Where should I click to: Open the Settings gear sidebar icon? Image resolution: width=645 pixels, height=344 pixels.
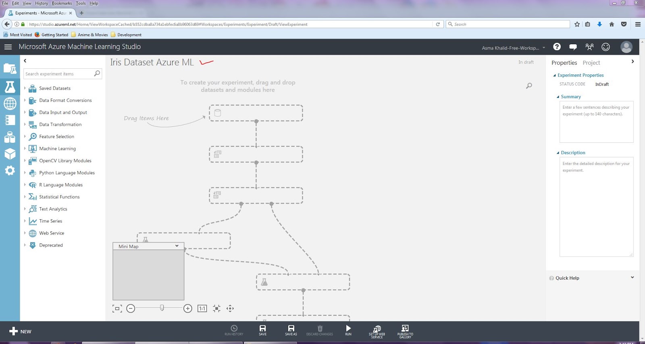click(x=10, y=171)
